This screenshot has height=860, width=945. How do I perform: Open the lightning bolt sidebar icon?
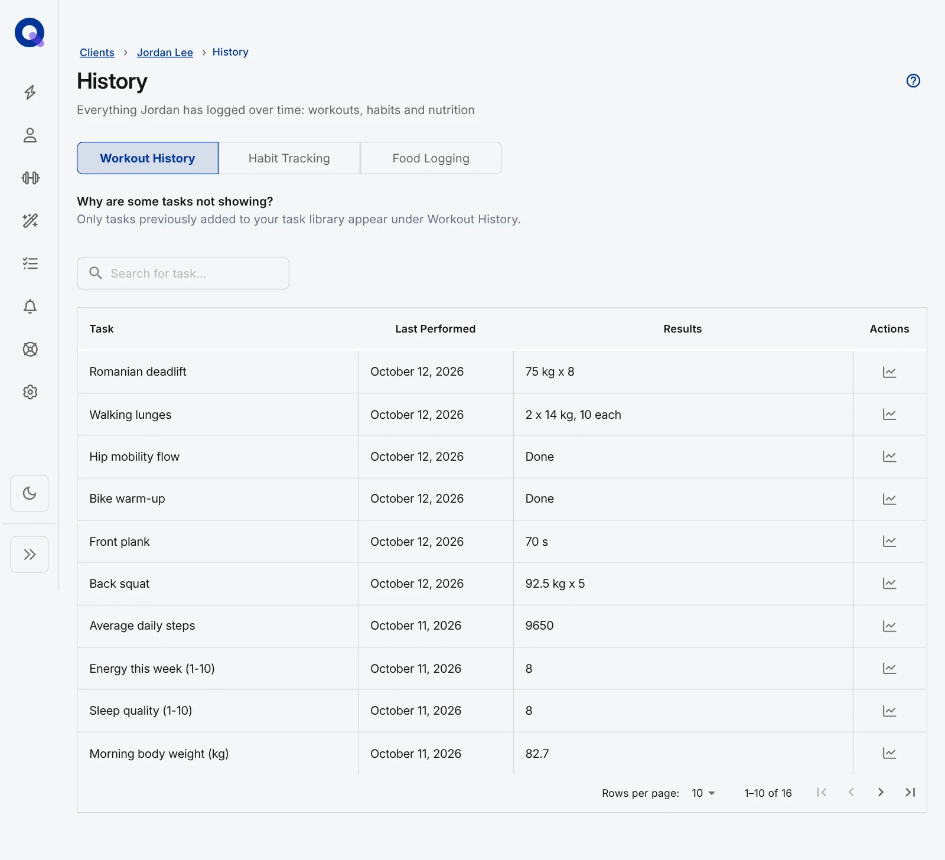(x=30, y=92)
